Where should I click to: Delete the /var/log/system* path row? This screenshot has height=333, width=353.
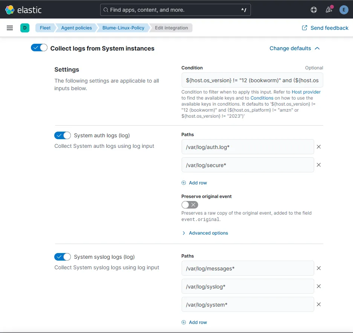(319, 304)
